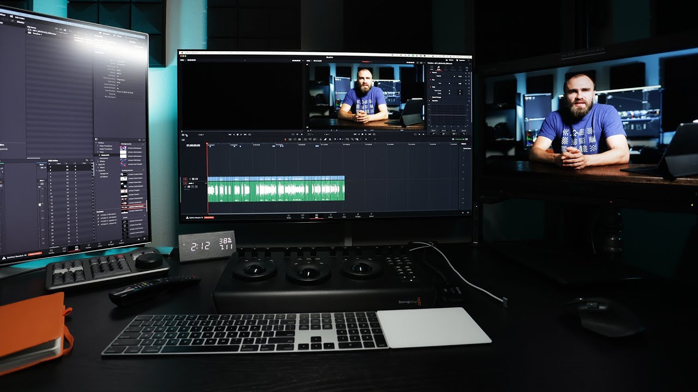
Task: Select the Trim Edit Mode tool
Action: point(290,139)
